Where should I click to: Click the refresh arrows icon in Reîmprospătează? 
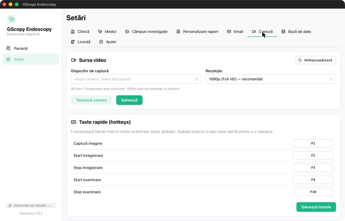point(300,60)
